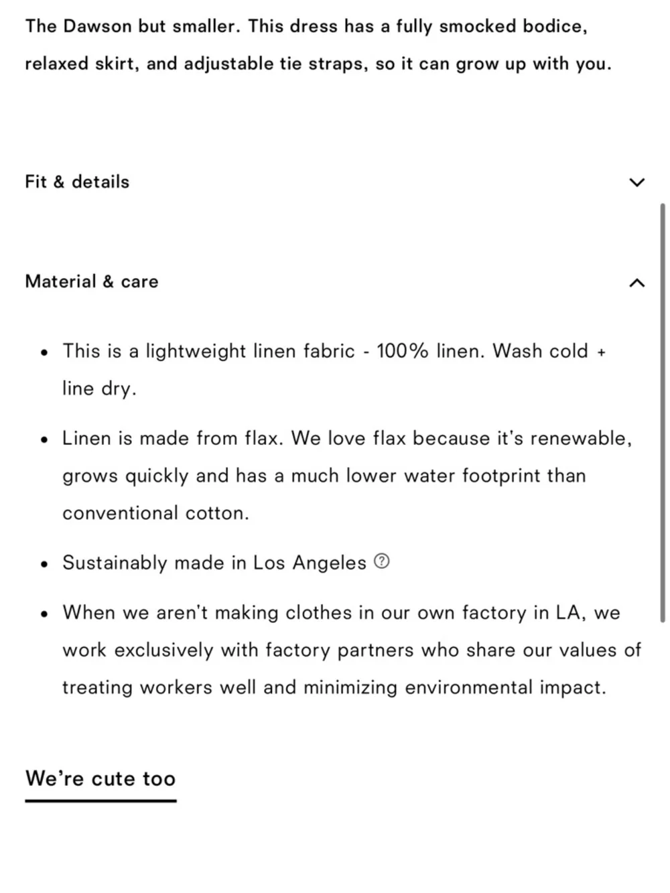The width and height of the screenshot is (670, 893).
Task: Click the line dry text
Action: pyautogui.click(x=99, y=389)
